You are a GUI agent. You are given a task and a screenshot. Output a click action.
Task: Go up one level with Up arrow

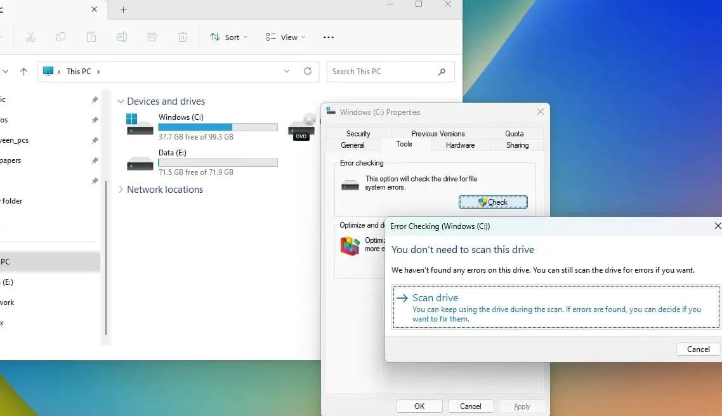tap(23, 72)
